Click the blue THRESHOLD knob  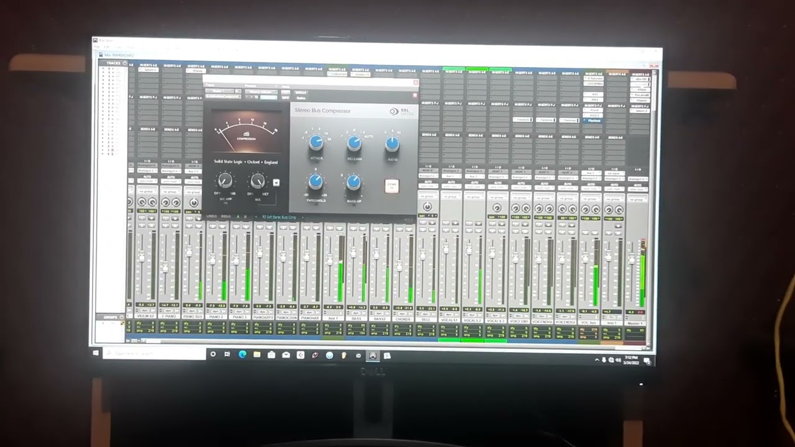pyautogui.click(x=316, y=182)
